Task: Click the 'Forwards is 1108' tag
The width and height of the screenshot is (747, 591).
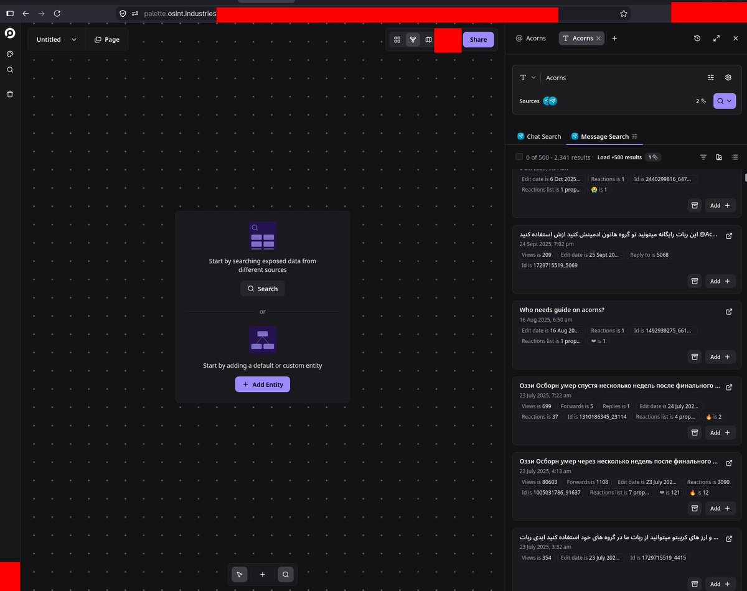Action: tap(588, 482)
